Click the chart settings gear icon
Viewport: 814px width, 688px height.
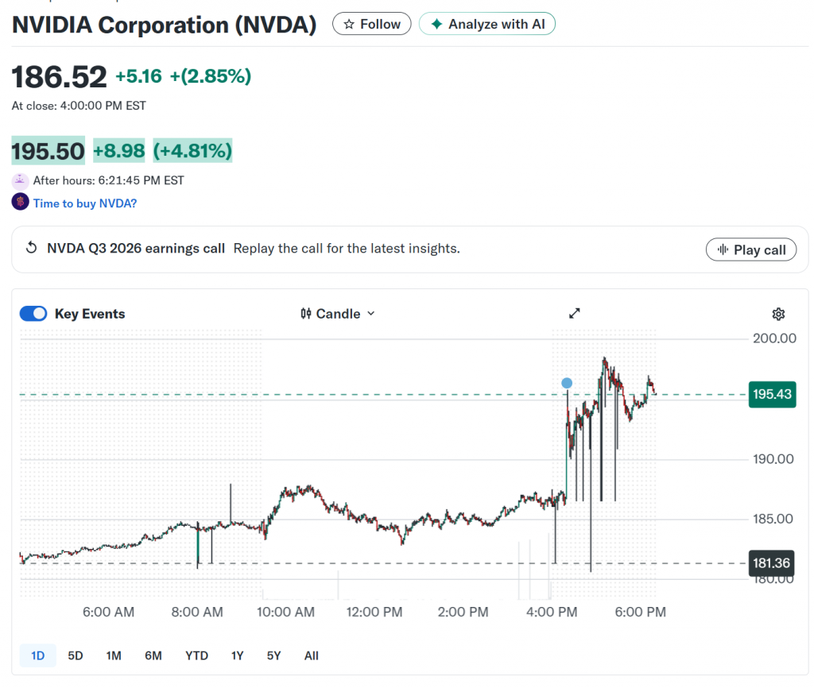(x=778, y=314)
